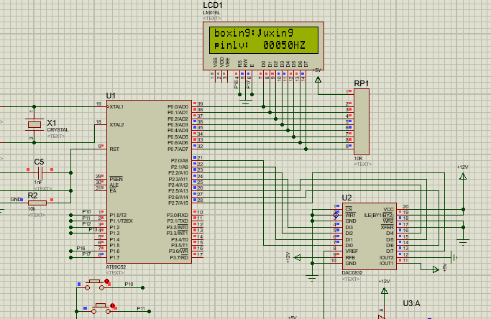The height and width of the screenshot is (319, 491).
Task: Click the P10 net label beside upper push button
Action: coord(129,285)
